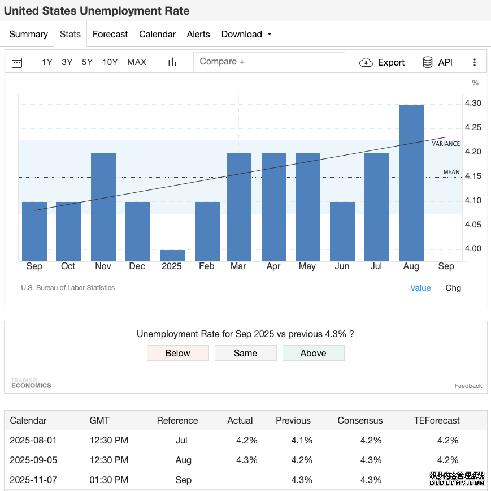
Task: Vote Above for Sep 2025 rate
Action: pyautogui.click(x=314, y=353)
